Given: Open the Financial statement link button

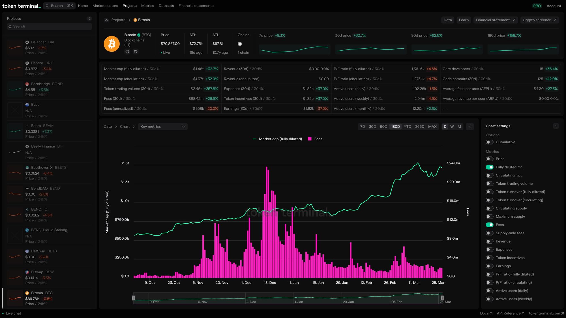Looking at the screenshot, I should coord(495,20).
